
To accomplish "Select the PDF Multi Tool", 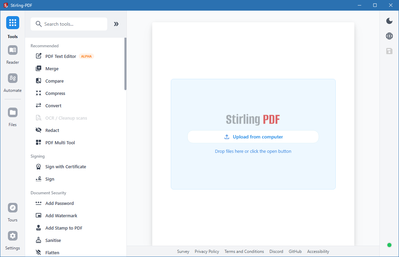I will click(x=60, y=142).
